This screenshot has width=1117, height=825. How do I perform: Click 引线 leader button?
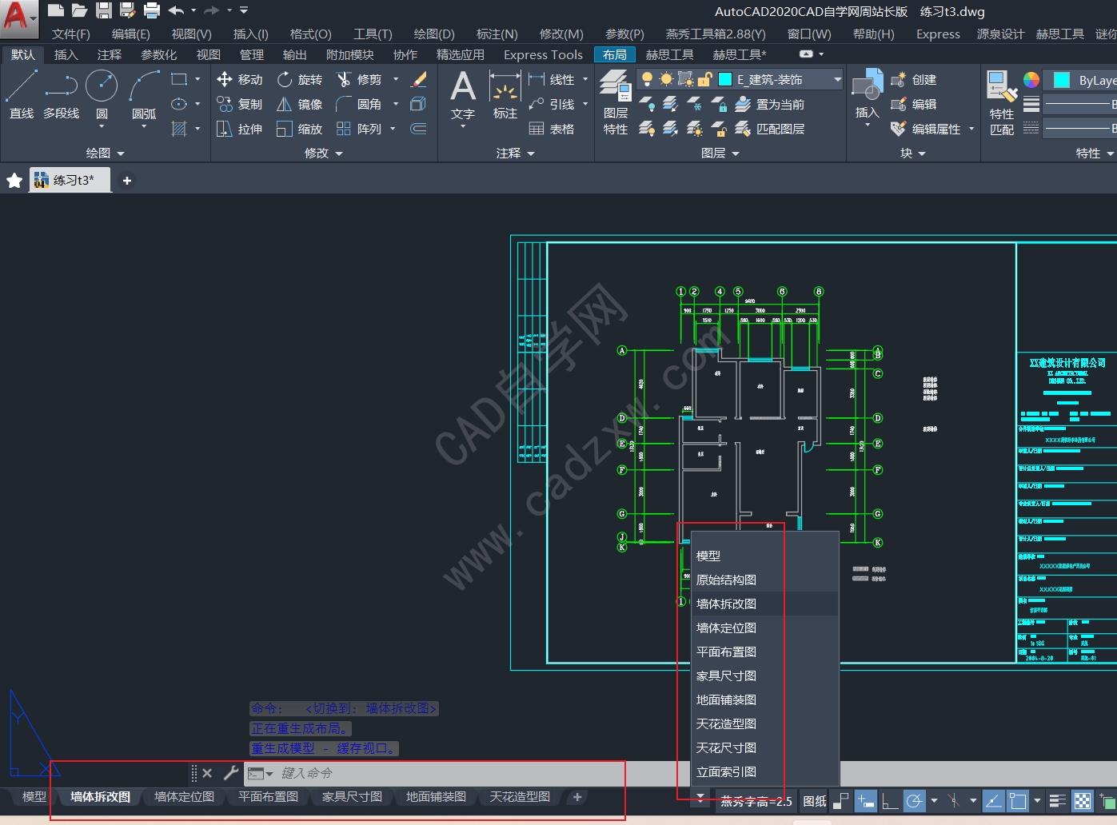[552, 104]
